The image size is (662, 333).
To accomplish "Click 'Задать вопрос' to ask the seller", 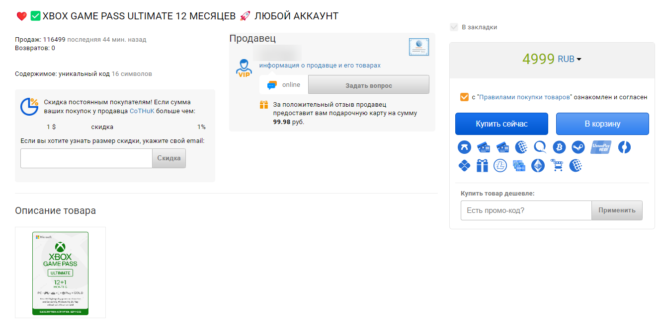I will [x=369, y=85].
